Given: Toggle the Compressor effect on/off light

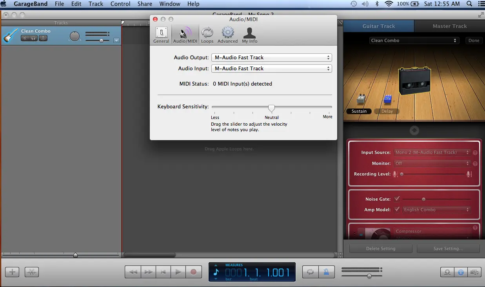Looking at the screenshot, I should [x=360, y=234].
